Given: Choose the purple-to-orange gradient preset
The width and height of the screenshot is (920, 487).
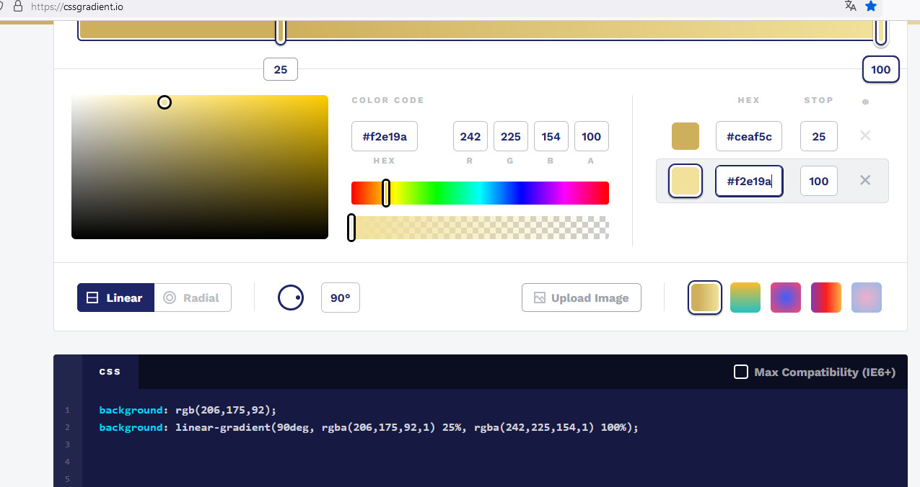Looking at the screenshot, I should pyautogui.click(x=826, y=298).
